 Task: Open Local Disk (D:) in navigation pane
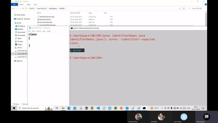tap(22, 51)
